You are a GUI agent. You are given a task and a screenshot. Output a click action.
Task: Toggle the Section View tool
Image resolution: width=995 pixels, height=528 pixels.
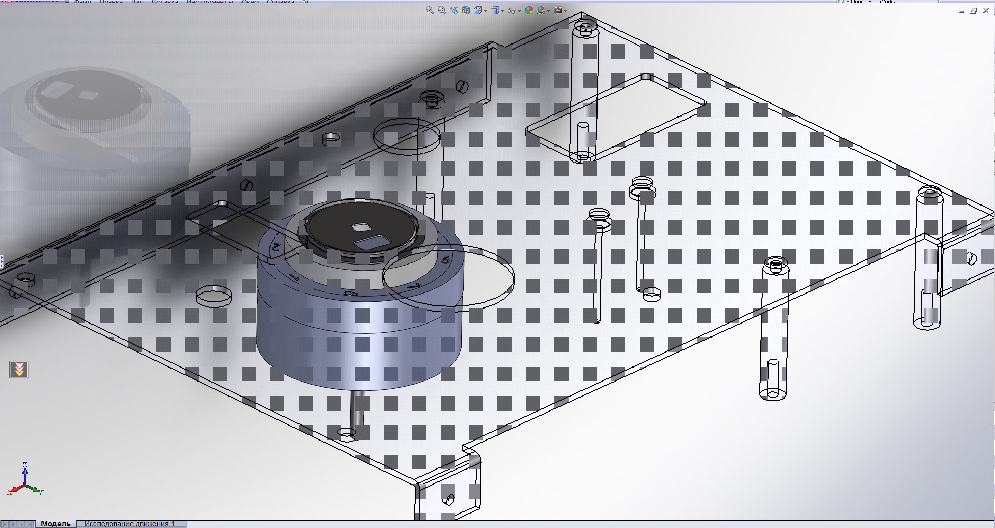point(466,10)
